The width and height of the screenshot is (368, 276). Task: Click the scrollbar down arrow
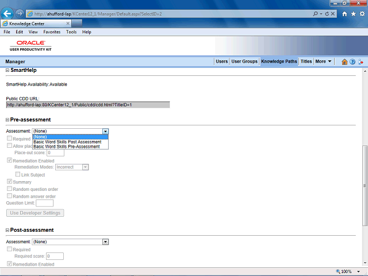coord(365,263)
